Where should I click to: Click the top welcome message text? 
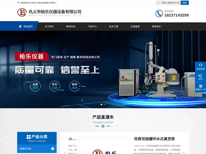coord(39,3)
